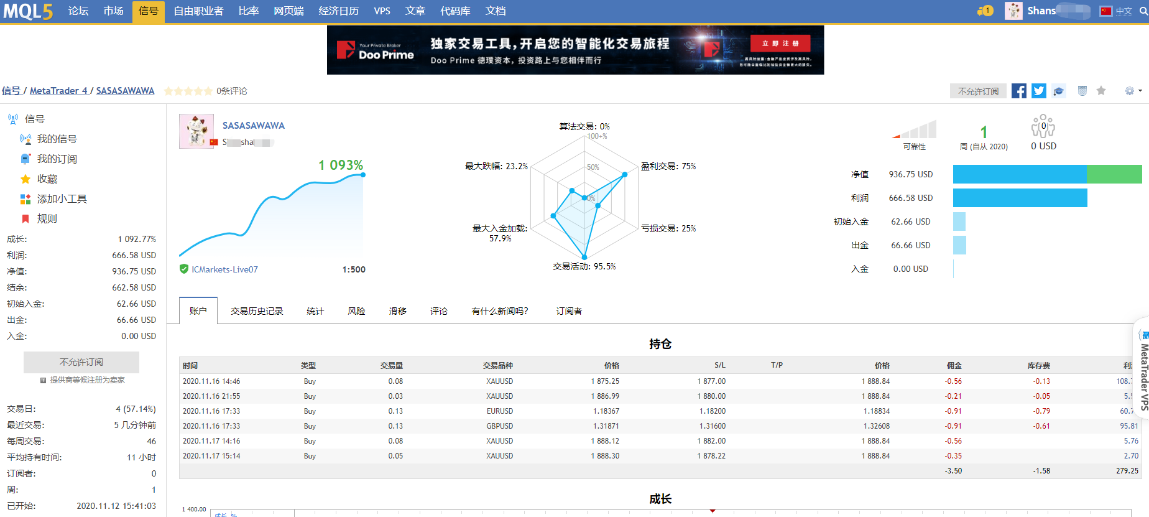Click the blue 利润 bar
1149x517 pixels.
coord(1020,198)
